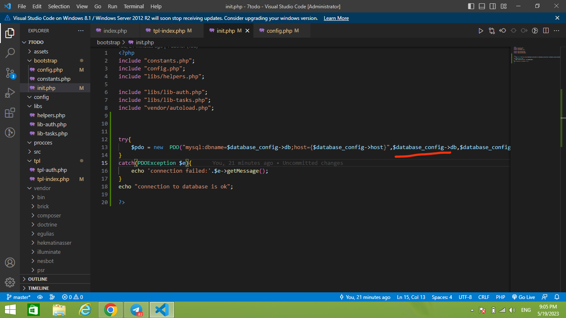The image size is (566, 318).
Task: Switch to the index.php tab
Action: click(115, 31)
